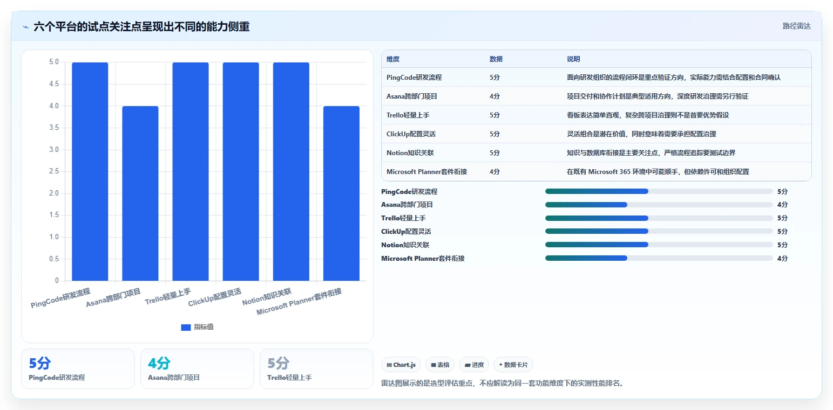This screenshot has height=410, width=833.
Task: Click the Microsoft Planner套件衔接 progress bar
Action: (659, 258)
